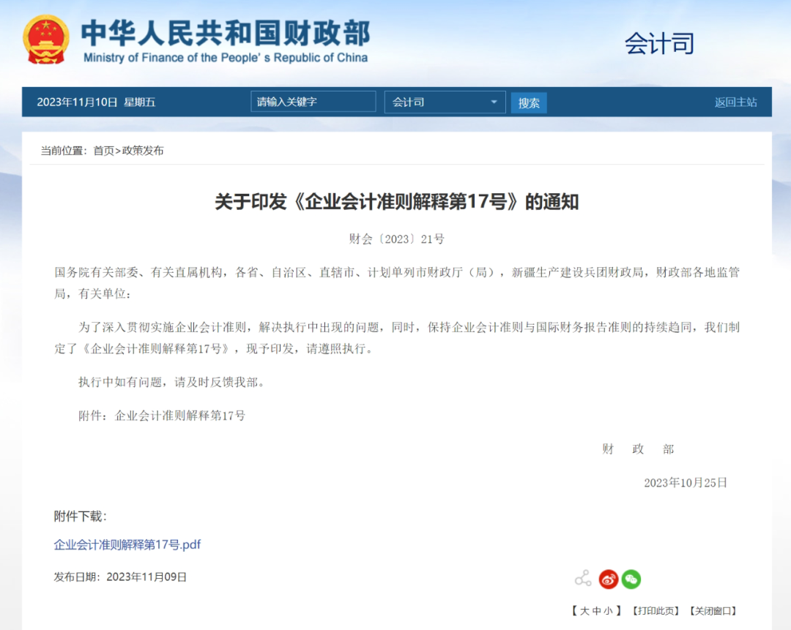The width and height of the screenshot is (791, 630).
Task: Expand the 会计司 search scope dropdown
Action: [445, 102]
